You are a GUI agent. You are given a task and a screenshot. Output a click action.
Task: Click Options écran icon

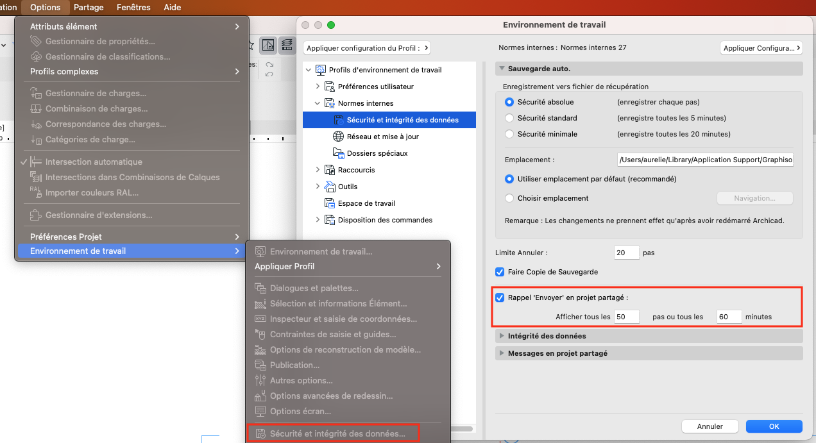[260, 412]
